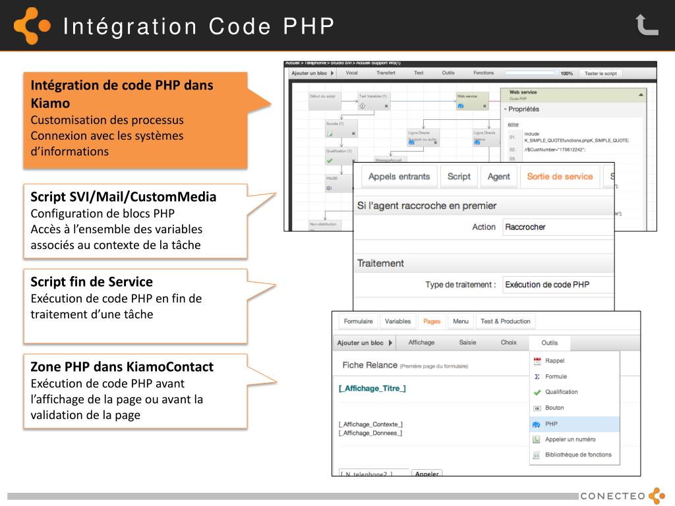This screenshot has height=506, width=675.
Task: Click code line 01 with include K_SIMPLE_QUOTE
Action: coord(576,137)
